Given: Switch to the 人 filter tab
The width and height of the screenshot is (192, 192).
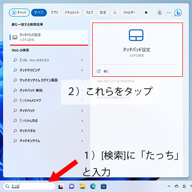Looking at the screenshot, I should point(115,12).
